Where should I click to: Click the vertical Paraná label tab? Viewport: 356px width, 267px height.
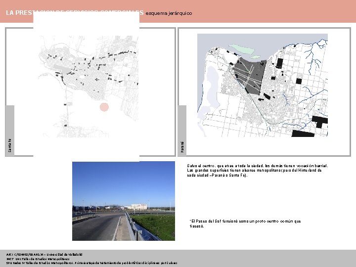(x=182, y=131)
